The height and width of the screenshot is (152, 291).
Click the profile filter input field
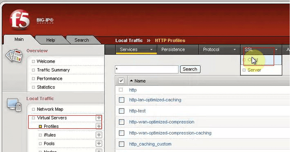[147, 69]
